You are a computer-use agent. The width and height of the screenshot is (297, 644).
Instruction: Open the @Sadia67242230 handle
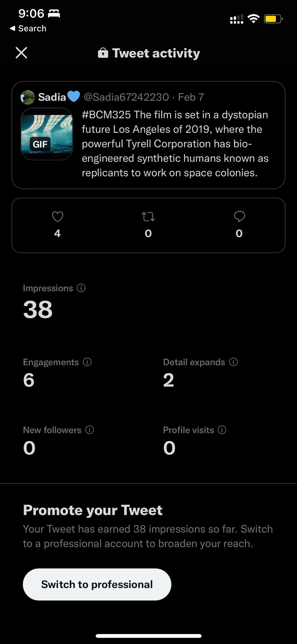126,97
